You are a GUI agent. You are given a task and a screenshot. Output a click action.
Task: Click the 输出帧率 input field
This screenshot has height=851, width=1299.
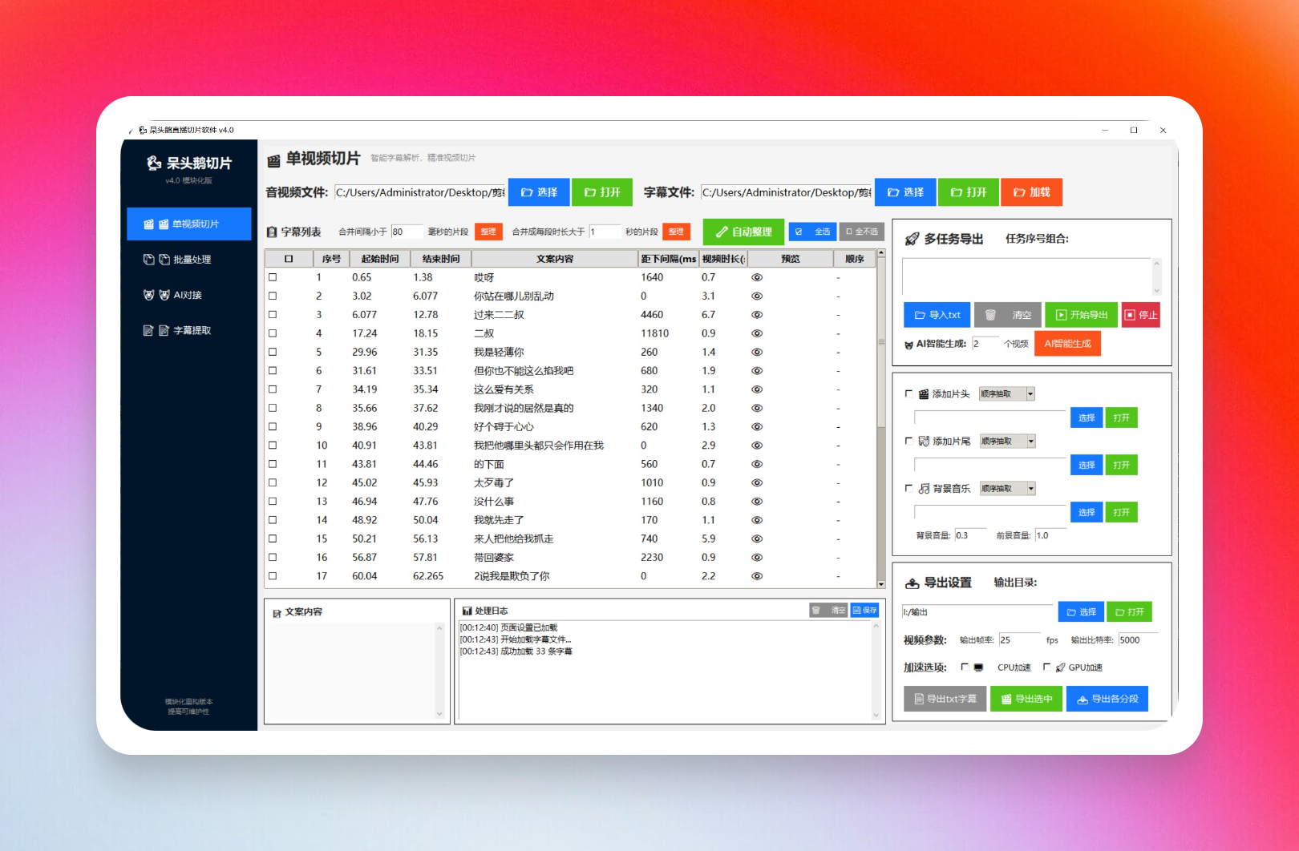click(x=1018, y=640)
